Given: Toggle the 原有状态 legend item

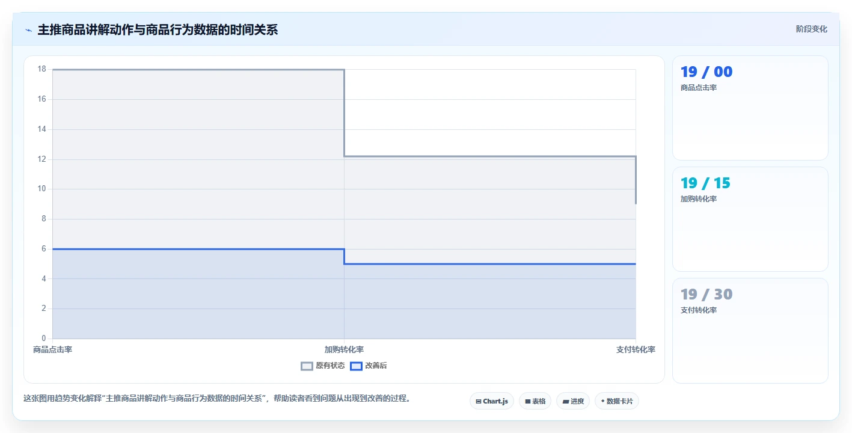Looking at the screenshot, I should (323, 366).
